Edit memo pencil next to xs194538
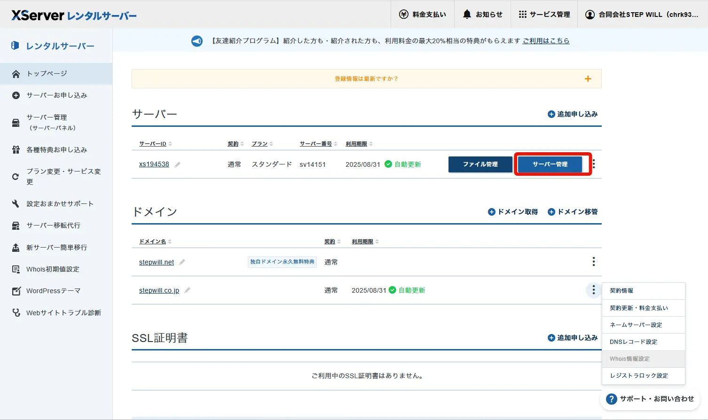Viewport: 708px width, 420px height. tap(177, 164)
